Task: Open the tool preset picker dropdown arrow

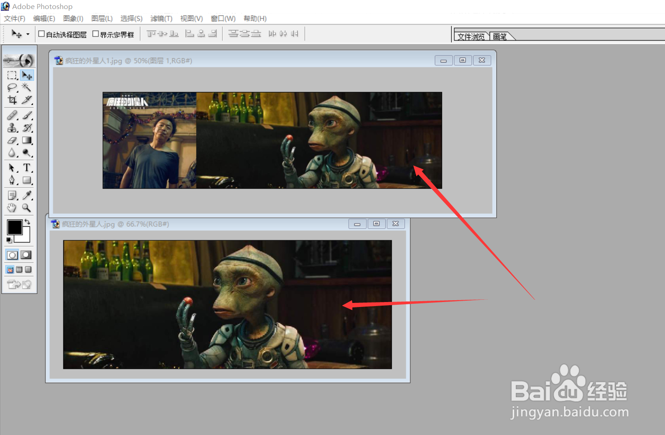Action: (28, 34)
